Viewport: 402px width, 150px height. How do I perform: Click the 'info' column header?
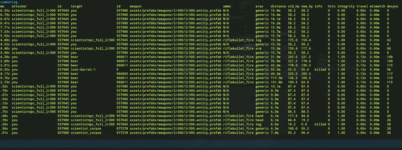[x=318, y=6]
